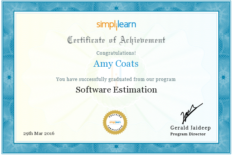This screenshot has width=233, height=155.
Task: Click the Program Director title
Action: 188,134
